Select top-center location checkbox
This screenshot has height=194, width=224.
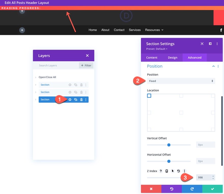181,96
